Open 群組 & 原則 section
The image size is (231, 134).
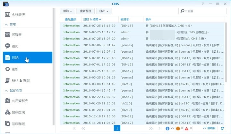coord(28,80)
